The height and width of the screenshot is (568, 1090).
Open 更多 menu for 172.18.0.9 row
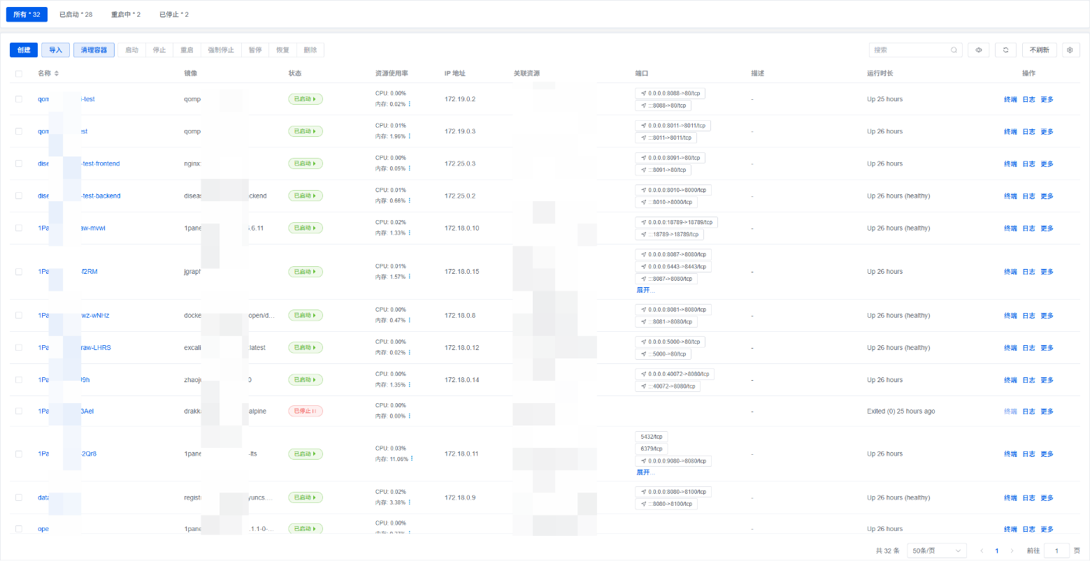click(x=1047, y=497)
